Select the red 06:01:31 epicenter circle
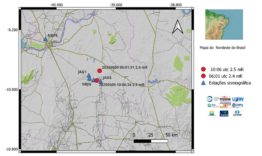Viewport: 262px width, 156px height. (x=100, y=71)
